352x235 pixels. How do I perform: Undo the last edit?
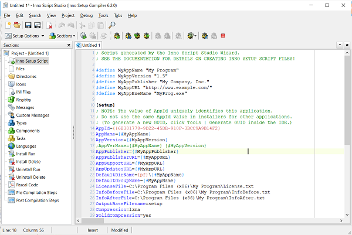click(62, 25)
